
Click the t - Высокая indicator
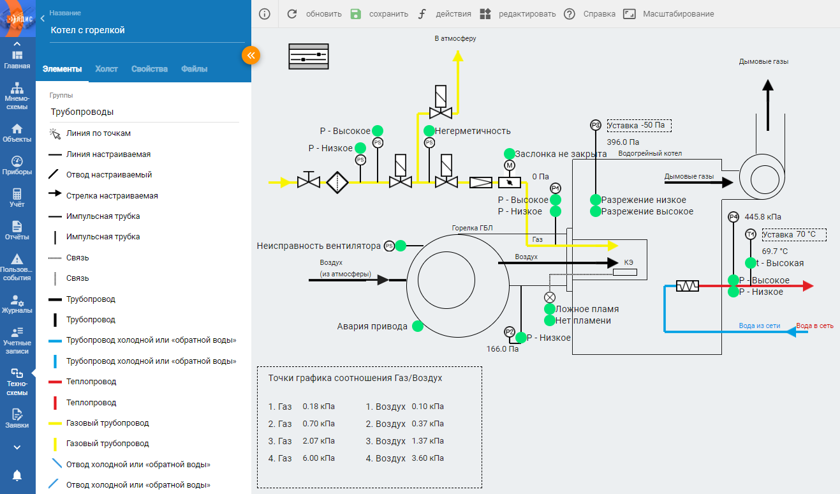pos(750,263)
